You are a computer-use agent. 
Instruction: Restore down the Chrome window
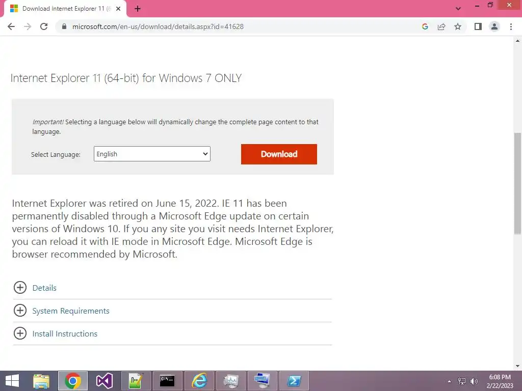(490, 5)
